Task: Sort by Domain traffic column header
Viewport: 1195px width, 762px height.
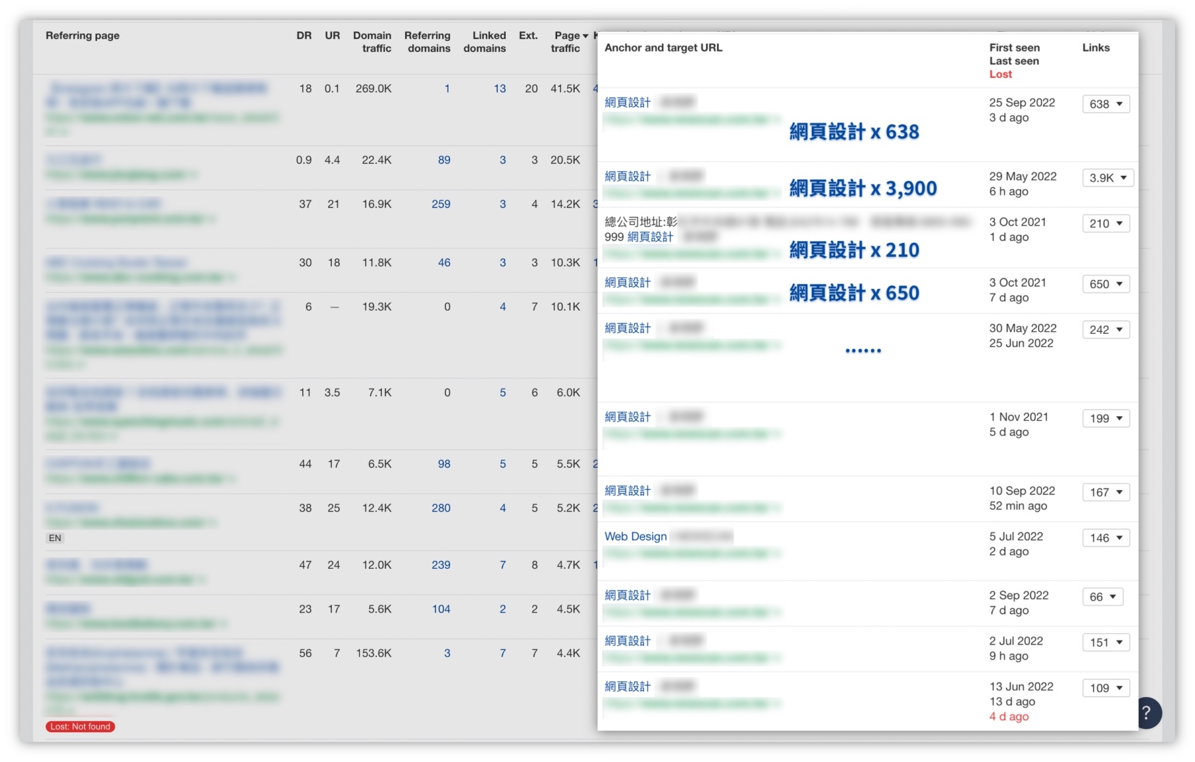Action: click(x=372, y=42)
